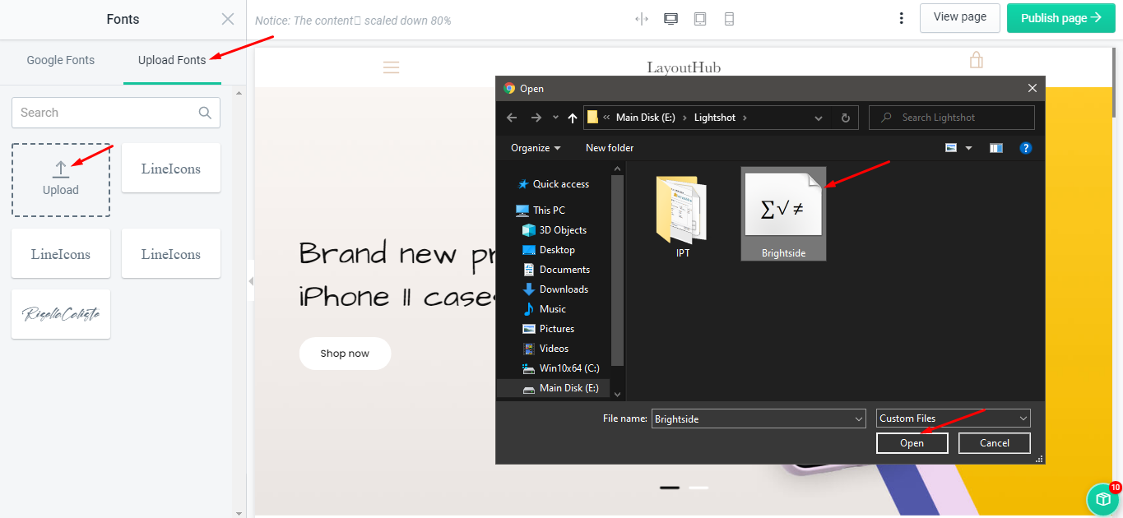Toggle the preview pane icon

click(996, 148)
